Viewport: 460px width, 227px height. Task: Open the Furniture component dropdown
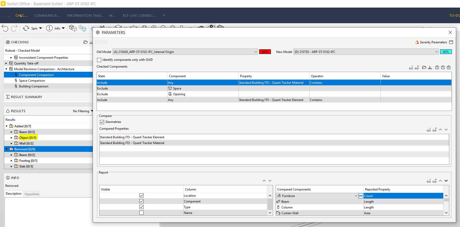(x=356, y=196)
